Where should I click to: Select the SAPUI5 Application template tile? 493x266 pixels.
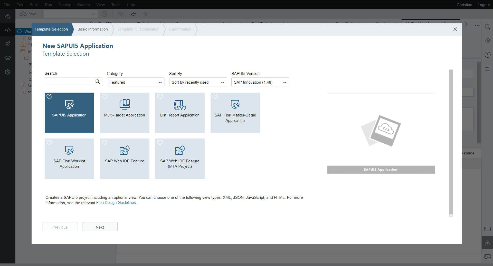click(x=69, y=113)
